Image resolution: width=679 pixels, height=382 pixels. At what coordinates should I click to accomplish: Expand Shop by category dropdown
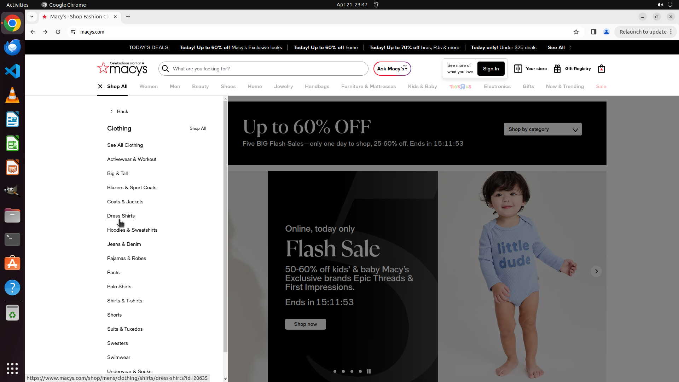(x=542, y=129)
